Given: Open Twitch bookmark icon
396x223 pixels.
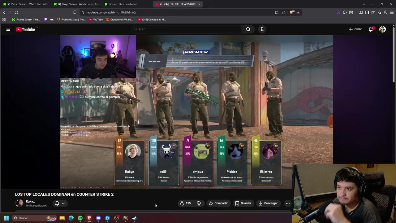Looking at the screenshot, I should [45, 20].
